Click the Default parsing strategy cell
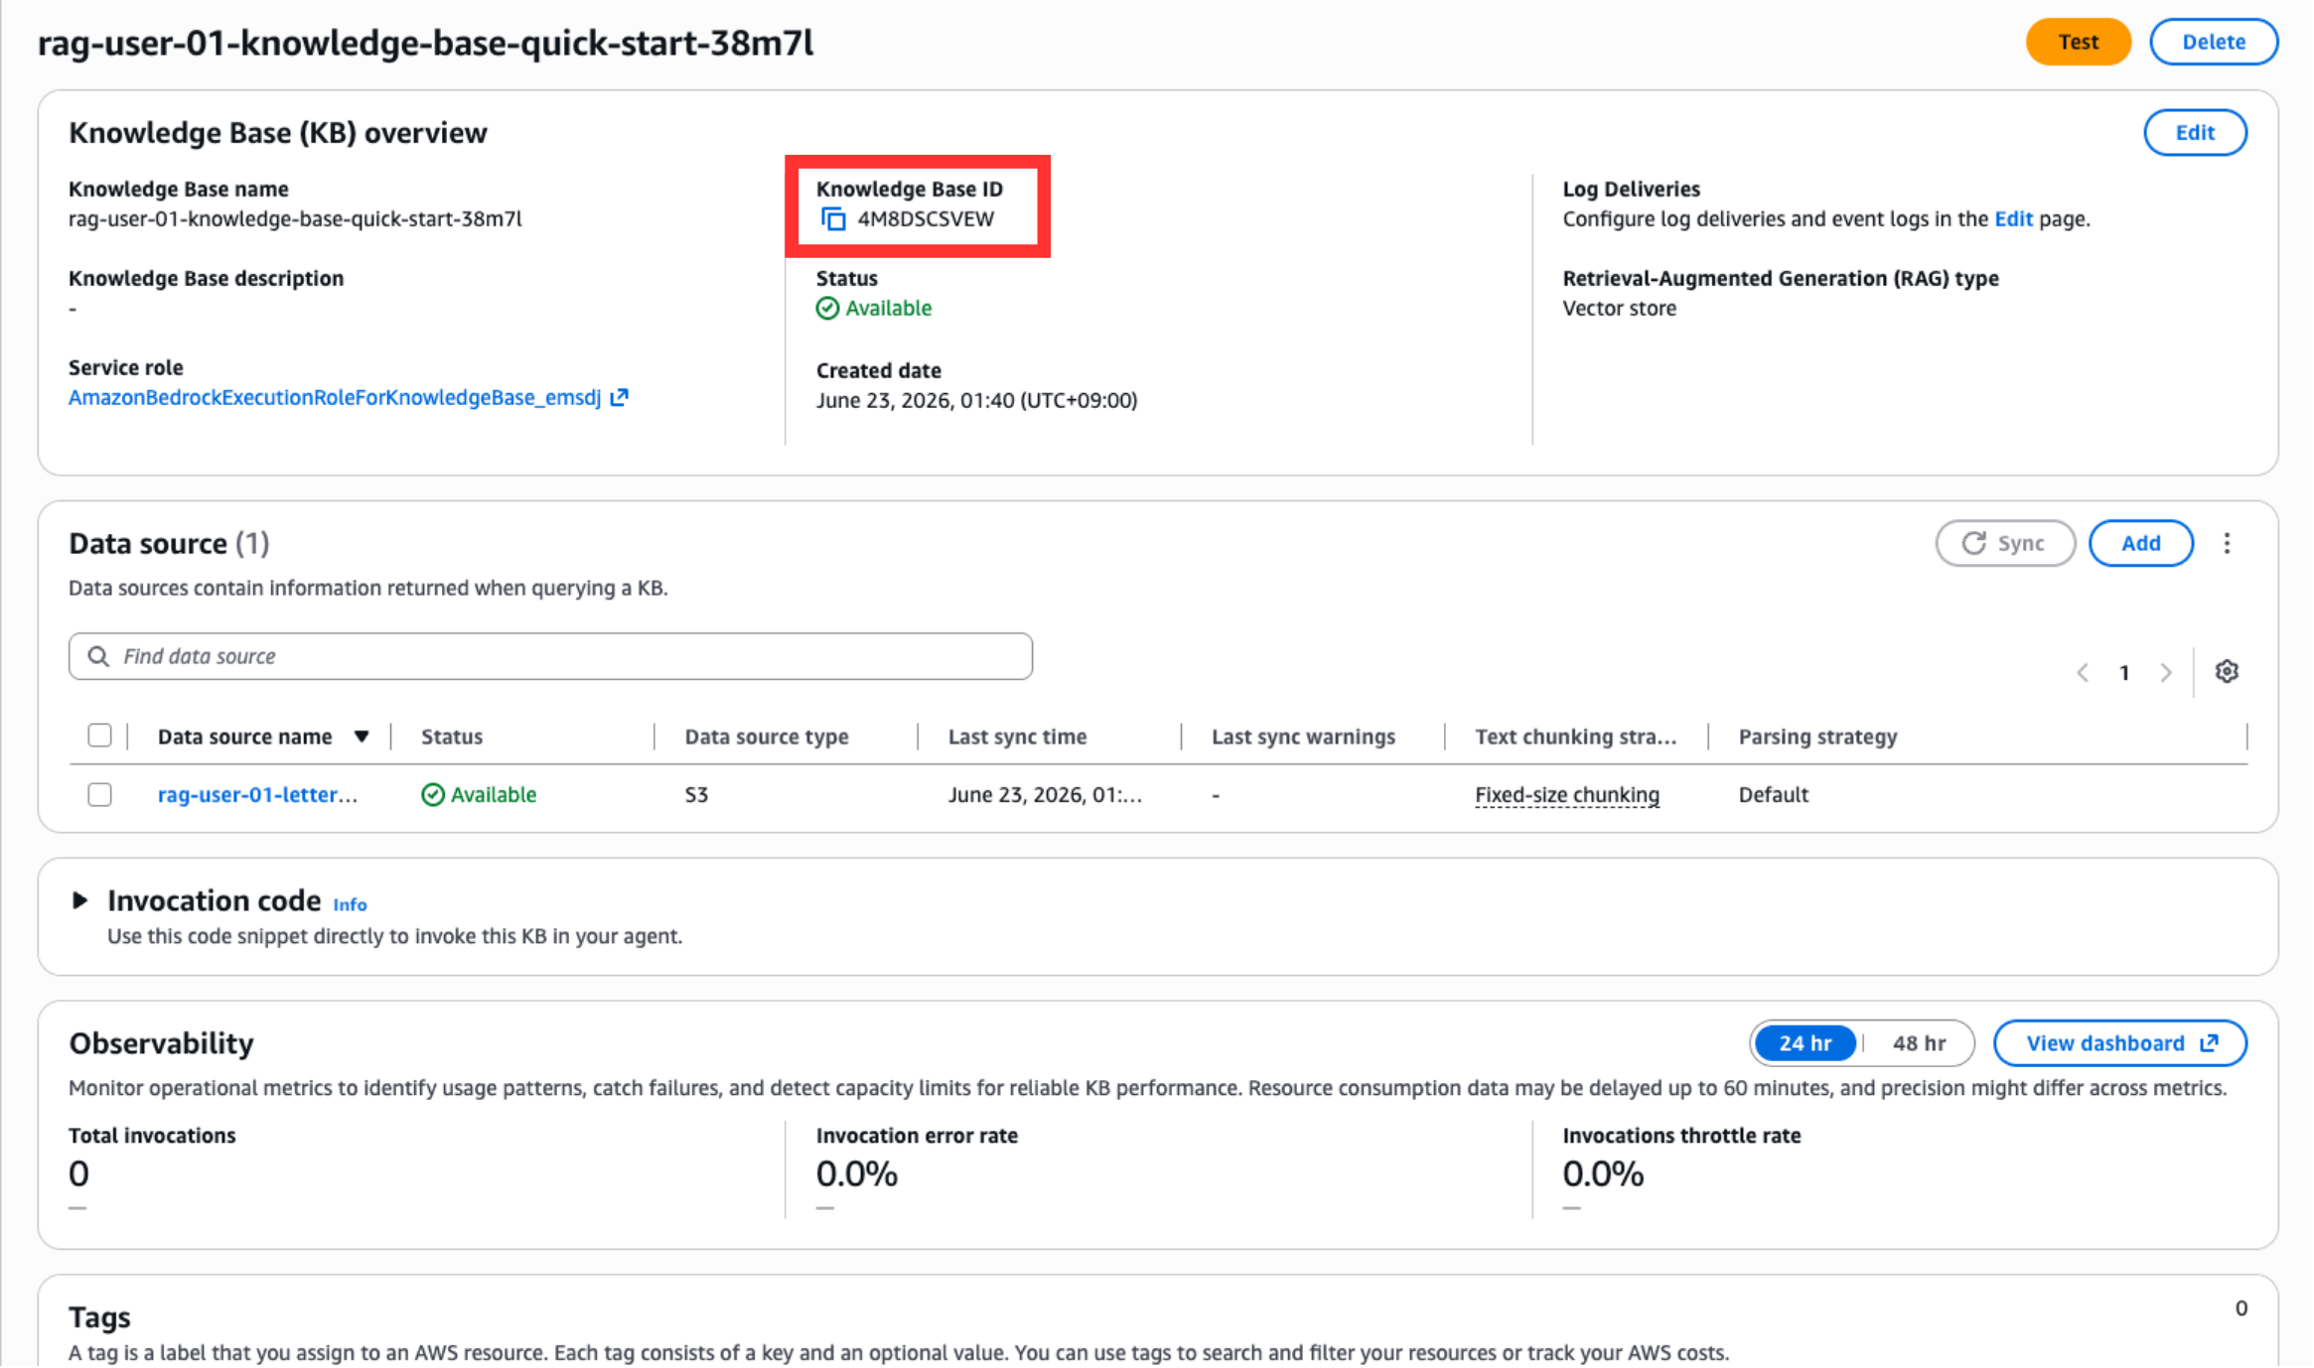Viewport: 2314px width, 1368px height. click(1773, 795)
